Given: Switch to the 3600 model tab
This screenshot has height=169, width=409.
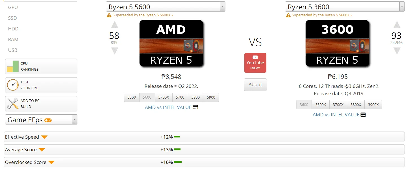Looking at the screenshot, I should click(x=304, y=104).
